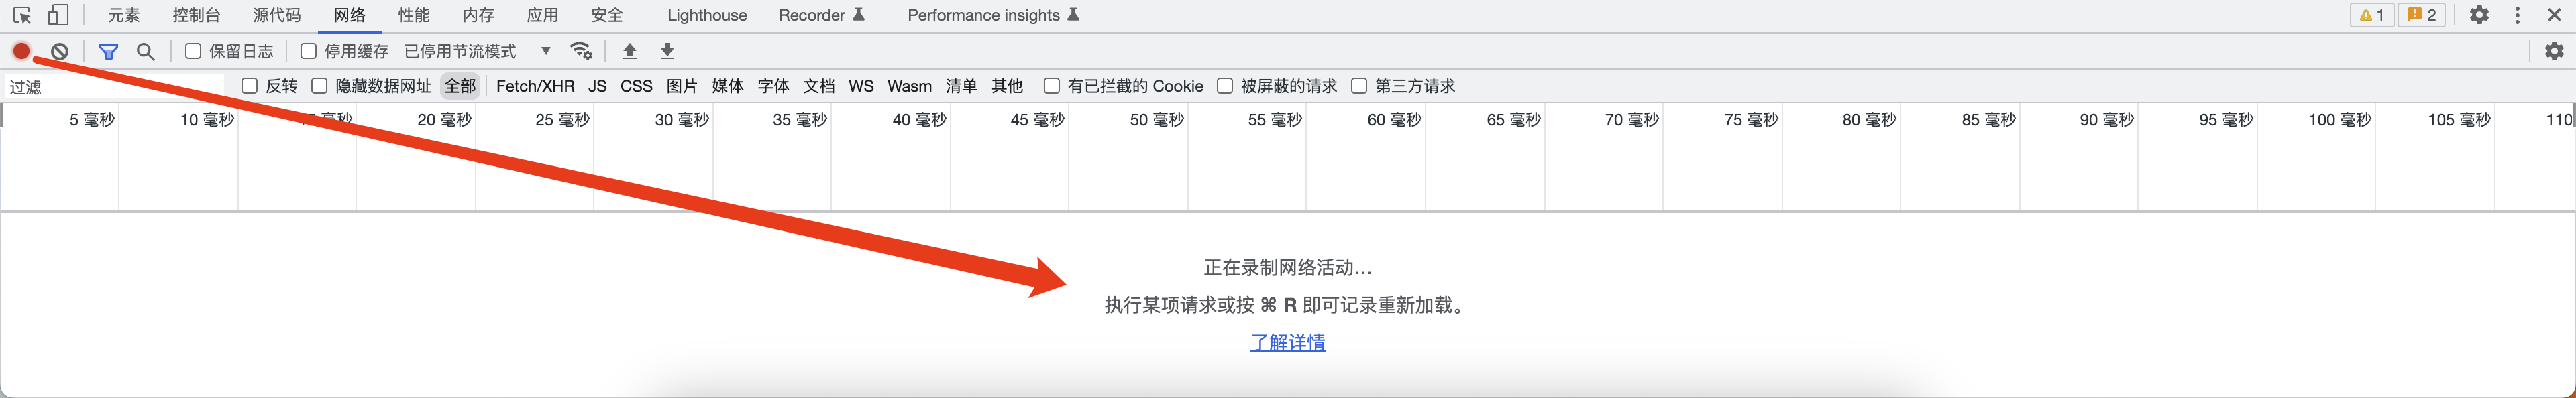Switch to the Lighthouse tab
The height and width of the screenshot is (398, 2576).
(706, 15)
